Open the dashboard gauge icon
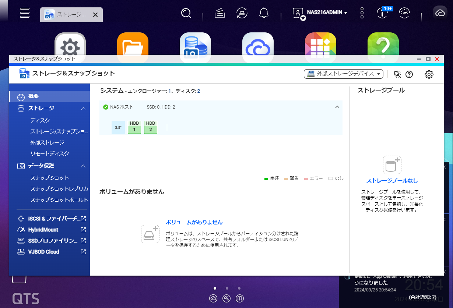This screenshot has height=308, width=453. [x=404, y=13]
